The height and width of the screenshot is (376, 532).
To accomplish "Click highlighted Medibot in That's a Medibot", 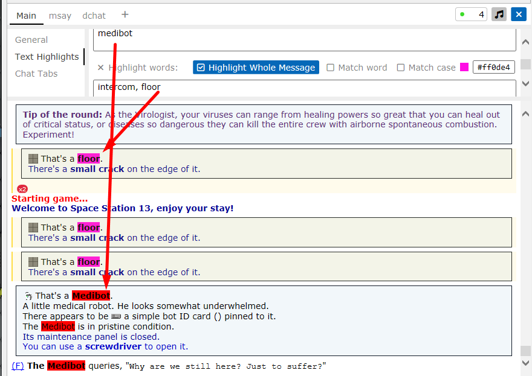I will pos(91,296).
